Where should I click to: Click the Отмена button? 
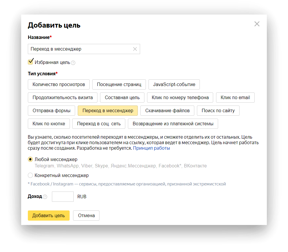[x=86, y=216]
